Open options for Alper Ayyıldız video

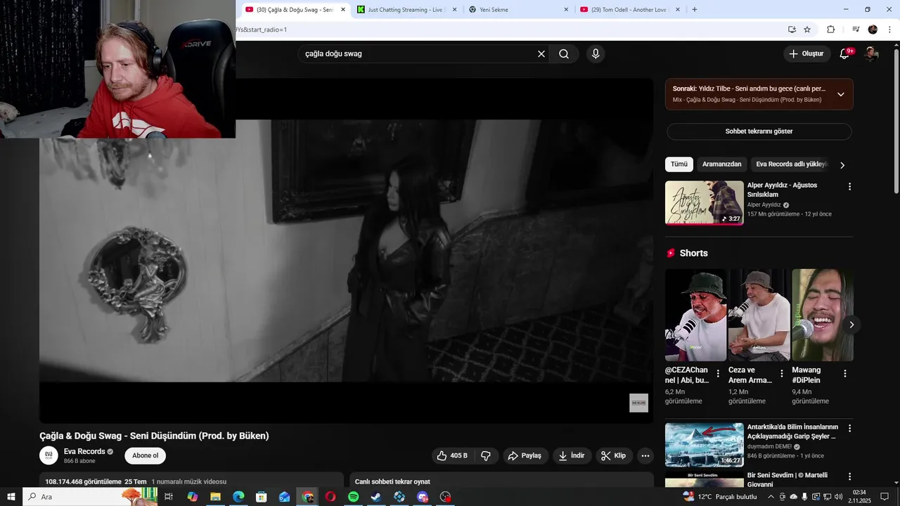pyautogui.click(x=849, y=187)
